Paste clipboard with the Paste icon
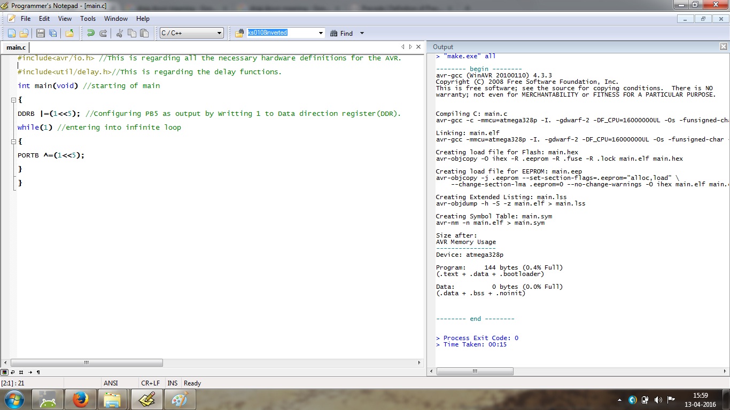 click(144, 33)
